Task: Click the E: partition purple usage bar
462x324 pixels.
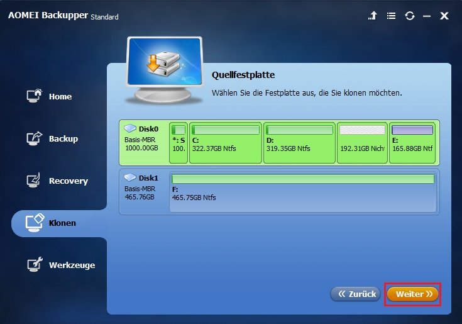Action: pyautogui.click(x=412, y=130)
